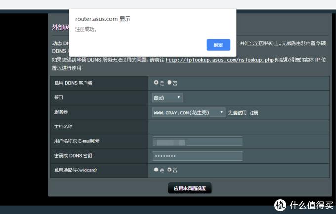Select the 密码或 DDNS 密钥 label

73,156
